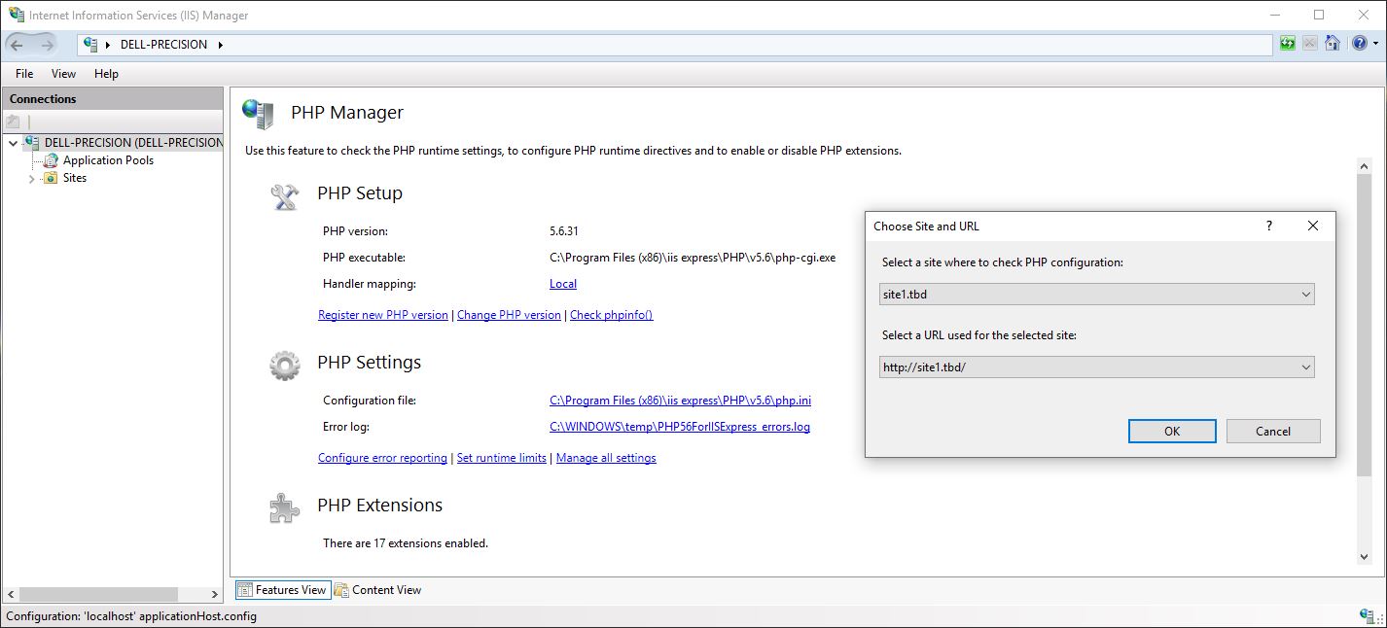This screenshot has height=628, width=1387.
Task: Click the Home icon in top toolbar
Action: point(1333,44)
